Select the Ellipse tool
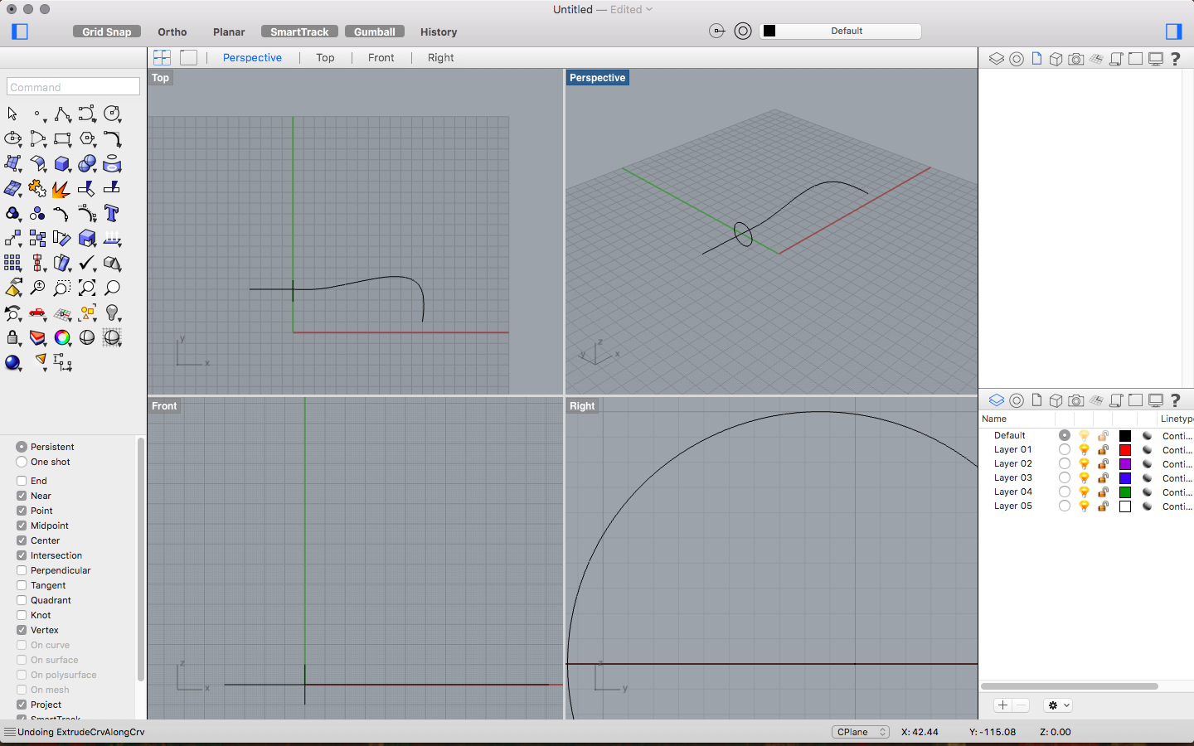The height and width of the screenshot is (746, 1194). coord(12,138)
